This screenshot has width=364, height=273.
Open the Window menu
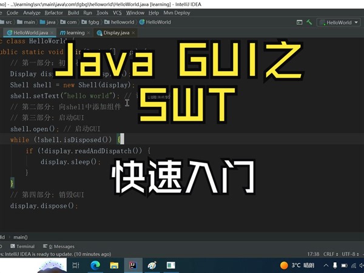pos(135,13)
